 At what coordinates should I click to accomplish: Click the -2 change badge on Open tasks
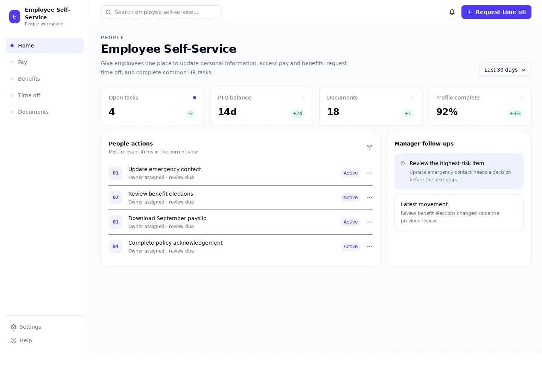click(x=191, y=113)
